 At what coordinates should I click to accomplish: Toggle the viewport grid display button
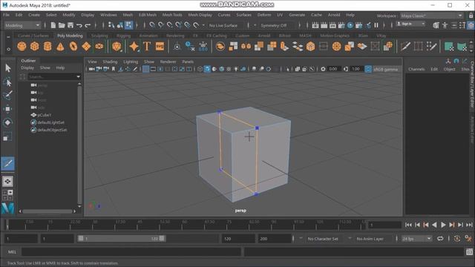[x=145, y=69]
